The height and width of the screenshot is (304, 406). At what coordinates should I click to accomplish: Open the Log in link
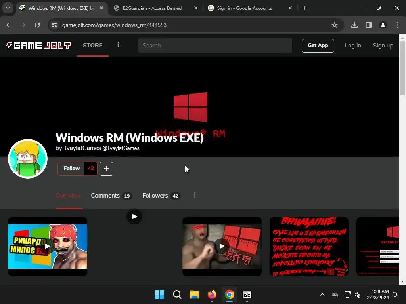[352, 46]
